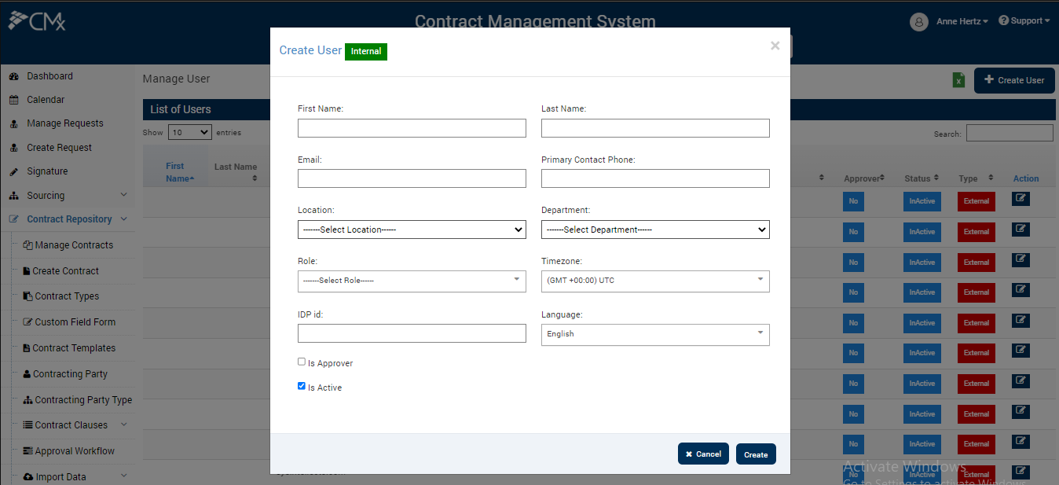1059x485 pixels.
Task: Cancel the Create User dialog
Action: pos(702,454)
